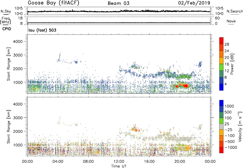Click the "08:00" time tick label

click(x=88, y=162)
